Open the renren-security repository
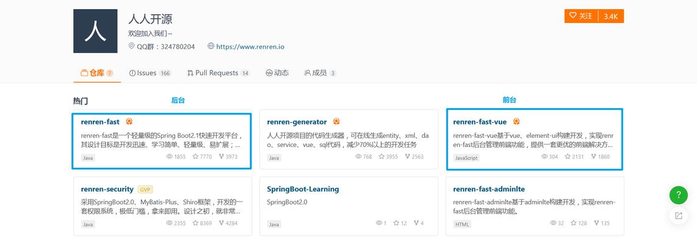 107,189
